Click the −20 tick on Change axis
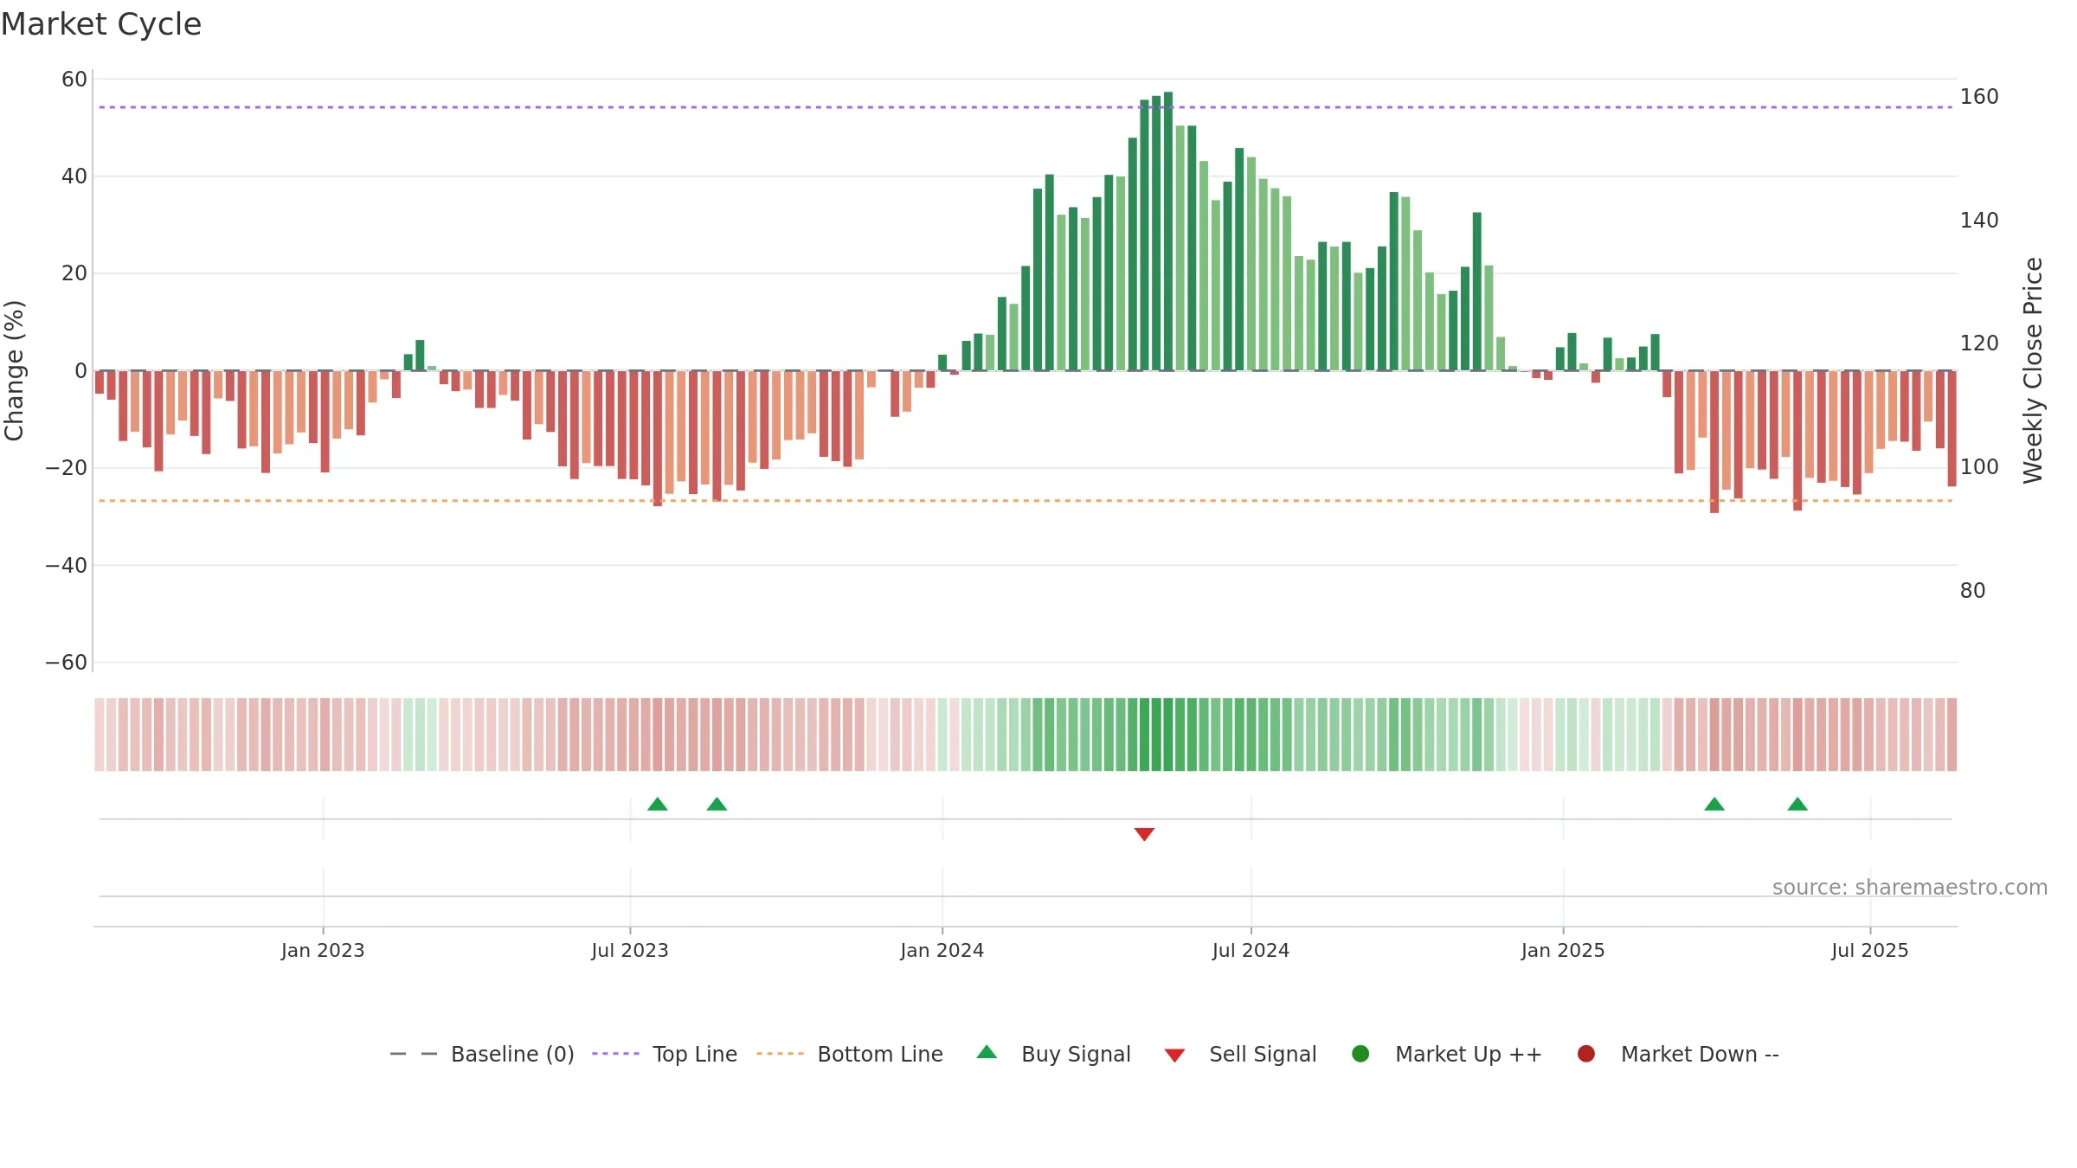 (67, 468)
